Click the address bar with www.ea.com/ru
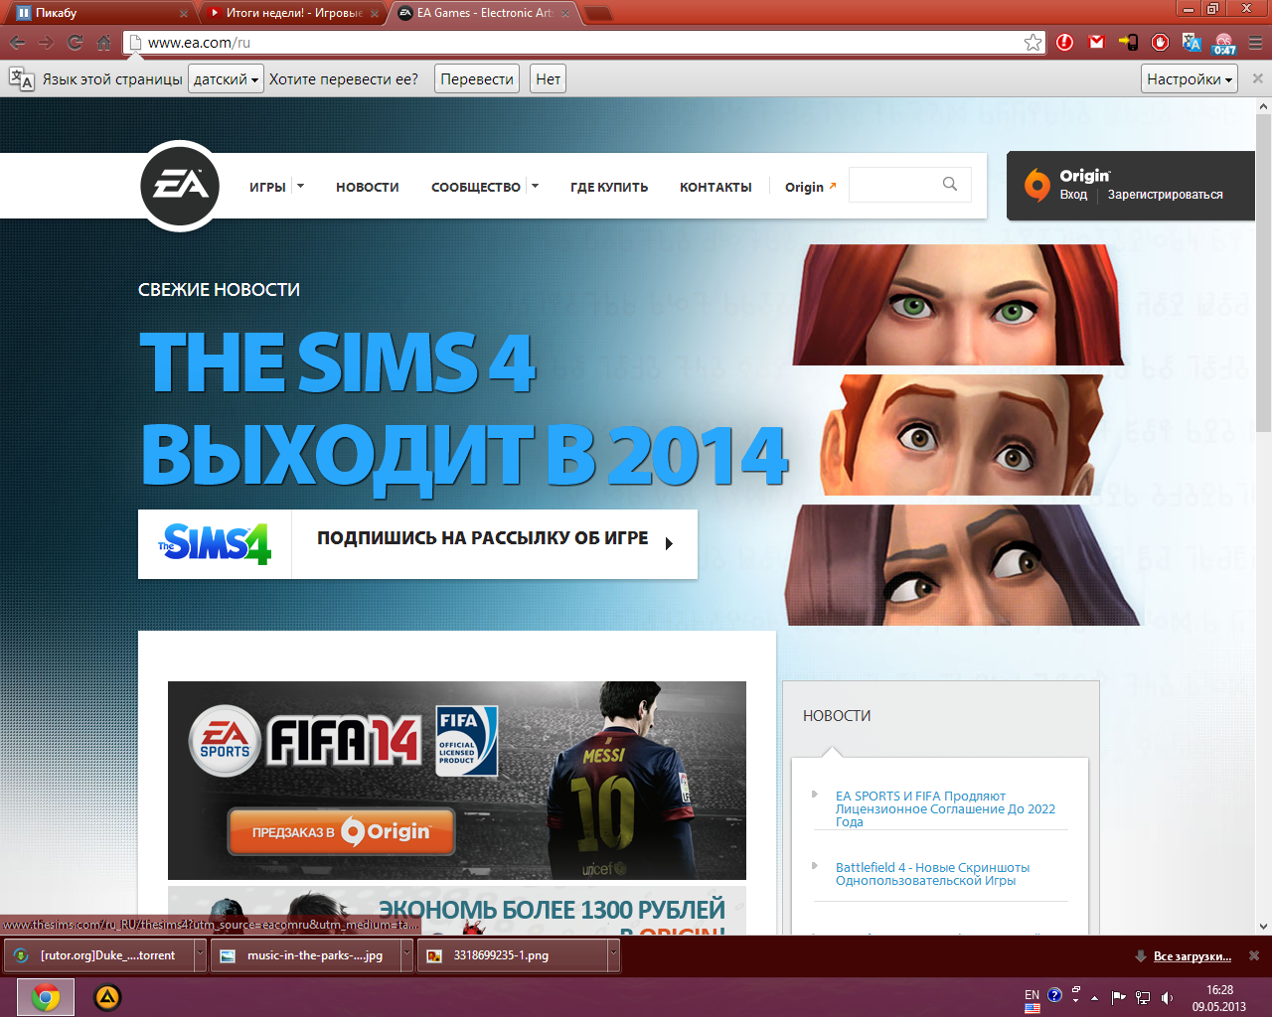The width and height of the screenshot is (1272, 1017). [x=582, y=43]
